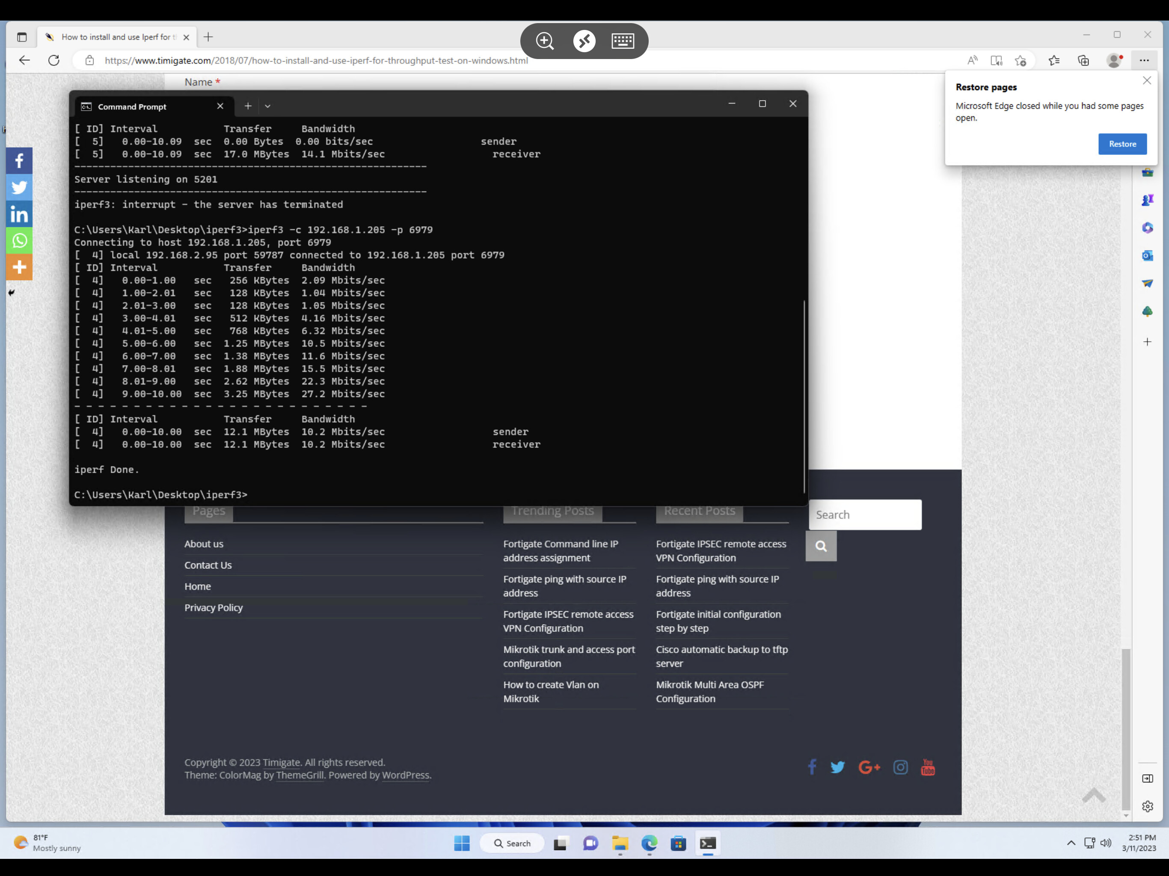The height and width of the screenshot is (876, 1169).
Task: Open more sharing options plus icon
Action: click(x=19, y=267)
